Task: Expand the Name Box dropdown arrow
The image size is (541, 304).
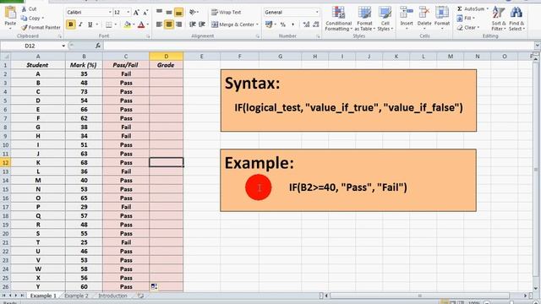Action: tap(63, 46)
